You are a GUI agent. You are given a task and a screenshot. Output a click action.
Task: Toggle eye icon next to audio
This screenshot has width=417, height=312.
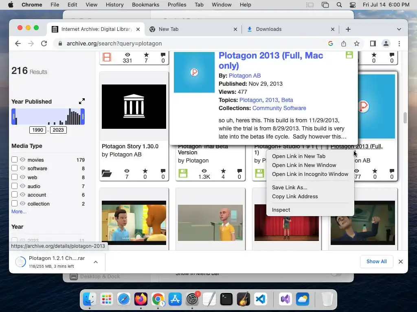[x=23, y=186]
